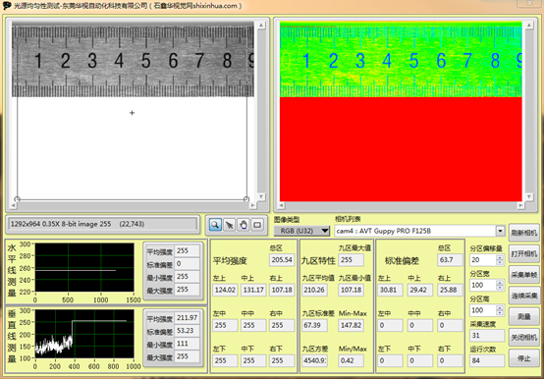Select the rectangle ROI tool
Viewport: 544px width, 379px height.
257,225
